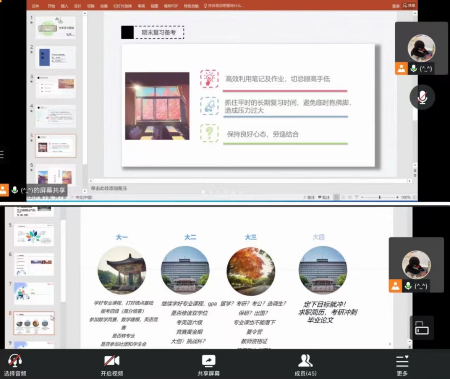Click the 登录 sign-in link
450x379 pixels.
pyautogui.click(x=396, y=6)
